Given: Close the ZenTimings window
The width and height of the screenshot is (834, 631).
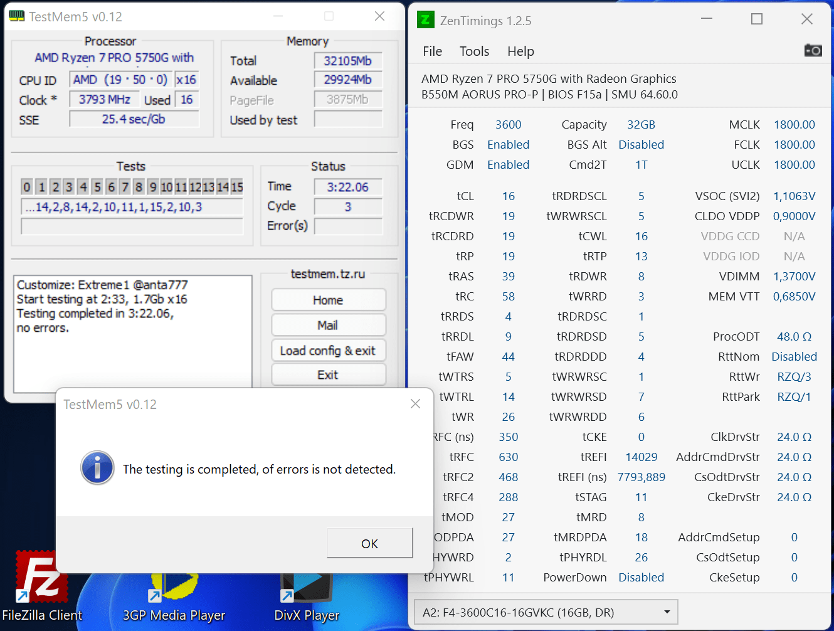Looking at the screenshot, I should point(807,19).
